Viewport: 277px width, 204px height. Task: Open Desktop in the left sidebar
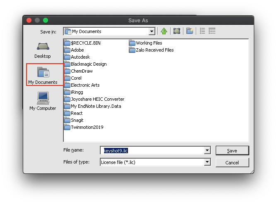click(43, 50)
